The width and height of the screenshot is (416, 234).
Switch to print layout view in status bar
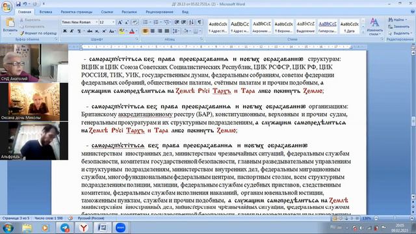pyautogui.click(x=335, y=218)
